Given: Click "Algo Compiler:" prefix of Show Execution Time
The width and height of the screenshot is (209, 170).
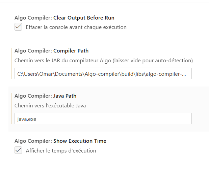Looking at the screenshot, I should click(33, 141).
